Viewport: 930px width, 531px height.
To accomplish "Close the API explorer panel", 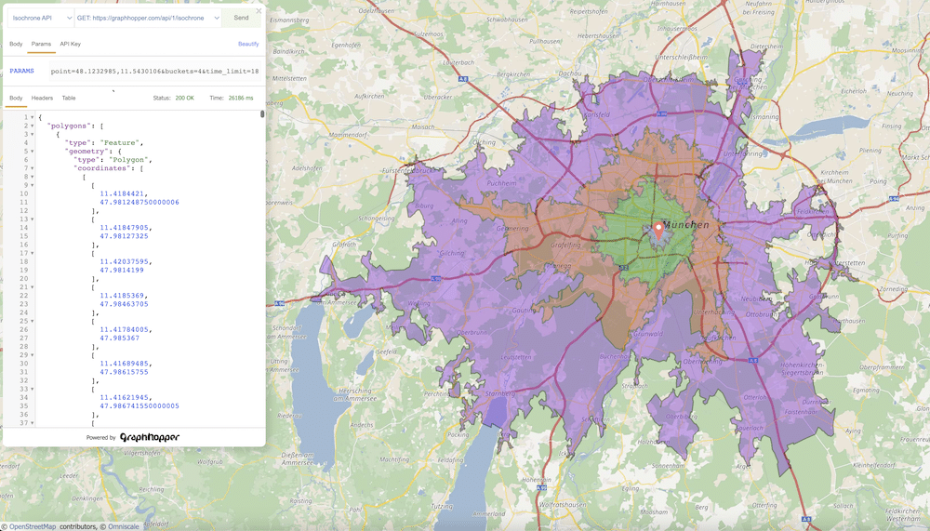I will 259,11.
